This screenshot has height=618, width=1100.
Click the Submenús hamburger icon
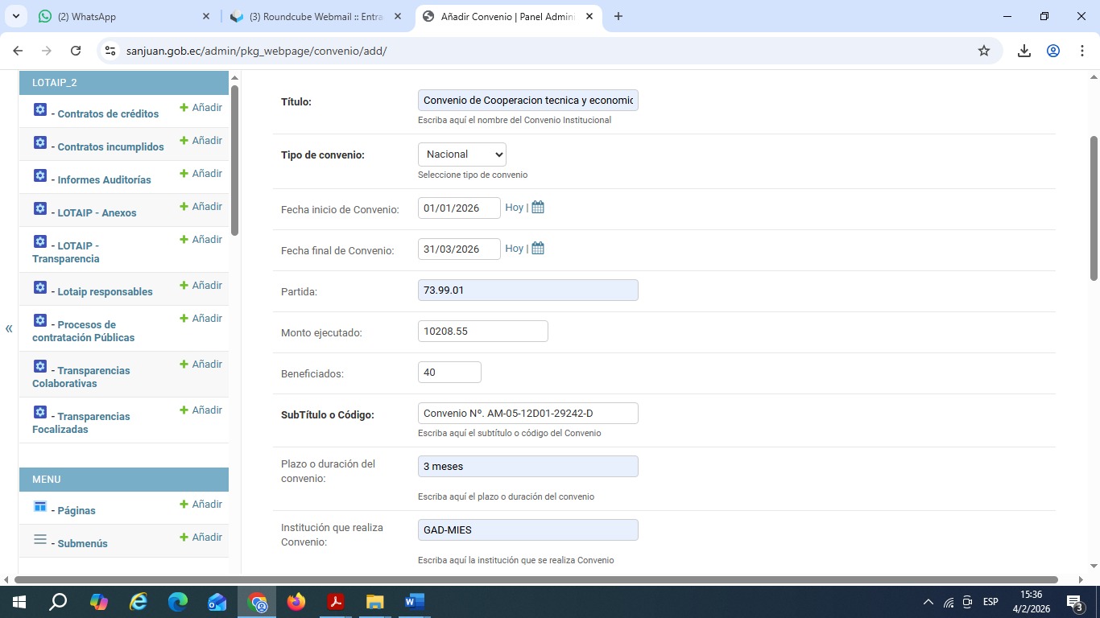click(x=39, y=540)
